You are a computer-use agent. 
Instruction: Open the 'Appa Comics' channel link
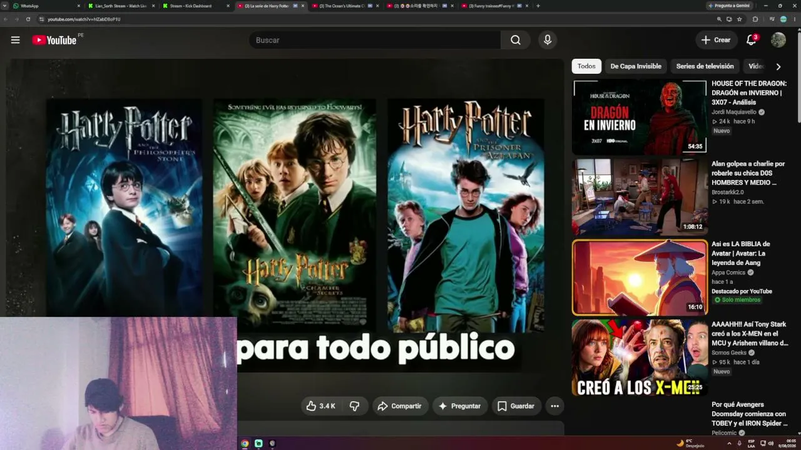click(729, 272)
